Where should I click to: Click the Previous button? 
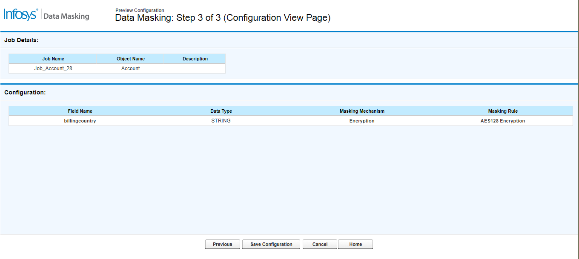pos(222,244)
